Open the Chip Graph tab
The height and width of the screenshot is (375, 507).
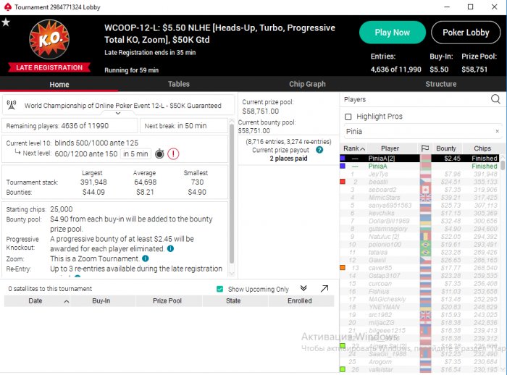307,84
